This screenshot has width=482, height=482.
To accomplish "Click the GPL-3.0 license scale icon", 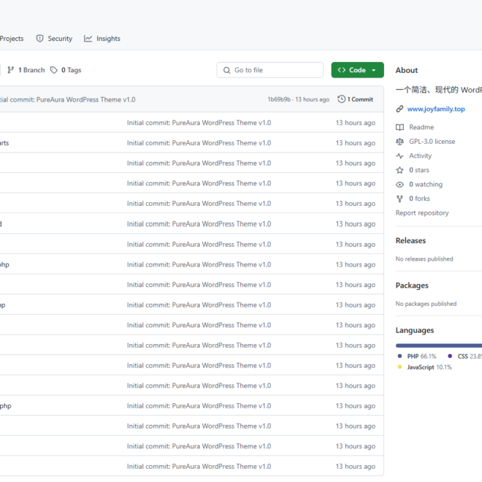I will [x=399, y=142].
